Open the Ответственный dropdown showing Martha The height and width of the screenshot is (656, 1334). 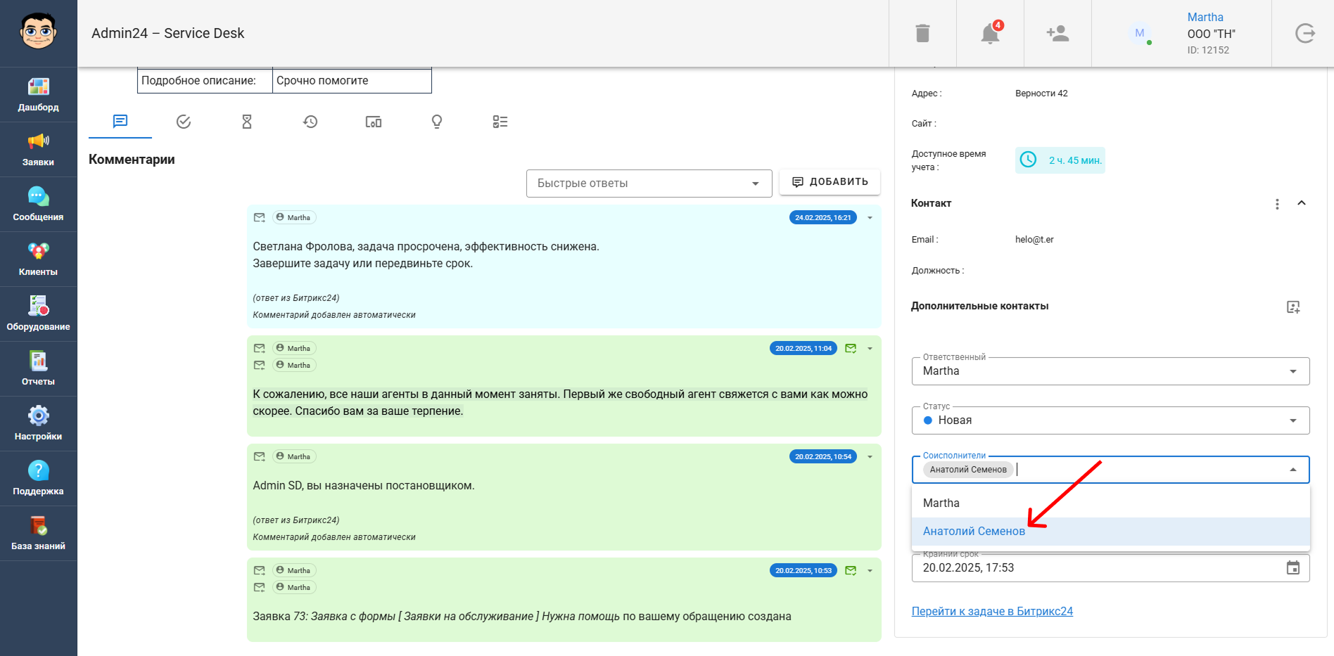click(x=1110, y=371)
